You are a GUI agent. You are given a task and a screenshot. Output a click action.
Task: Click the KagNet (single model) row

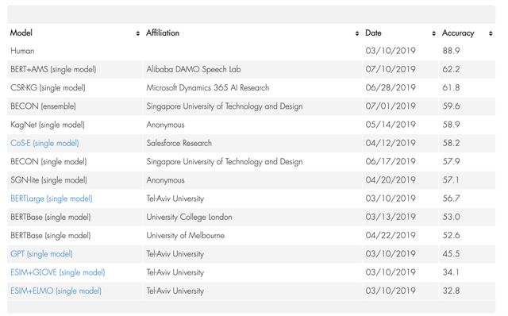(251, 125)
